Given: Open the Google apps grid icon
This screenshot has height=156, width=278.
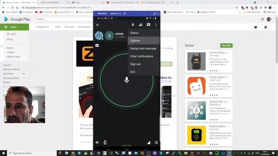Looking at the screenshot, I should [262, 19].
